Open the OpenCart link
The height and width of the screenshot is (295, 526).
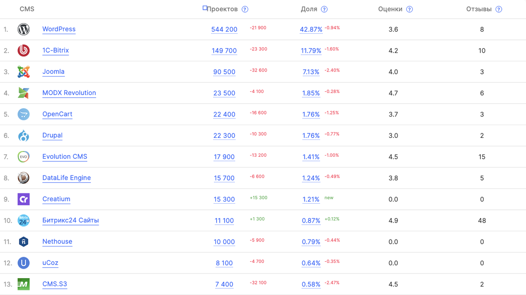click(x=57, y=114)
